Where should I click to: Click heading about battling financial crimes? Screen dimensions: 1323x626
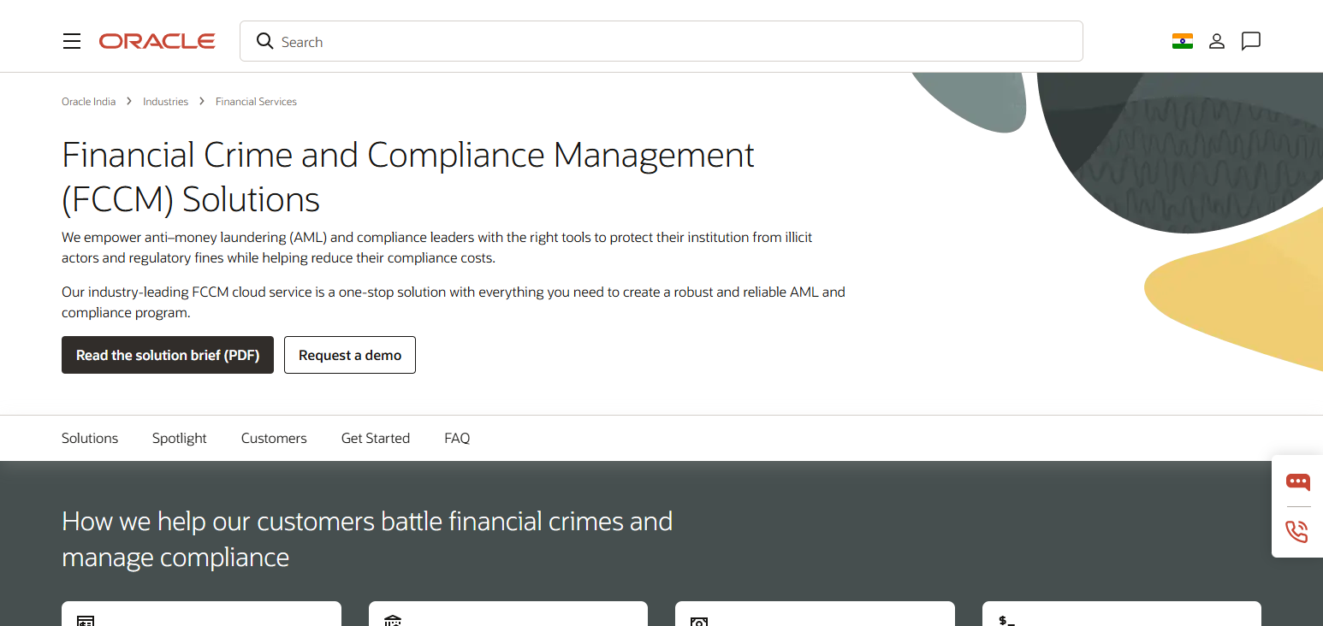[x=367, y=539]
